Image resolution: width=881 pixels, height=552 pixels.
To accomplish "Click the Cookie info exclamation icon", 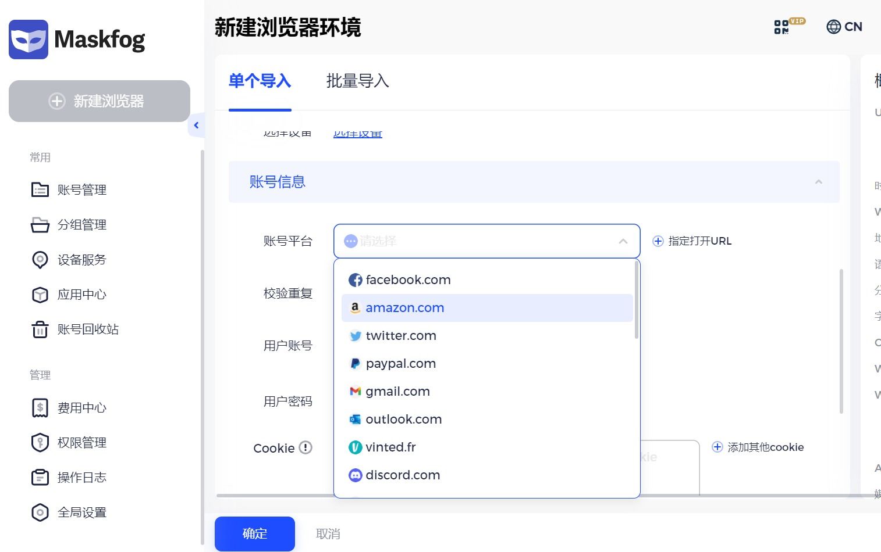I will [x=305, y=447].
